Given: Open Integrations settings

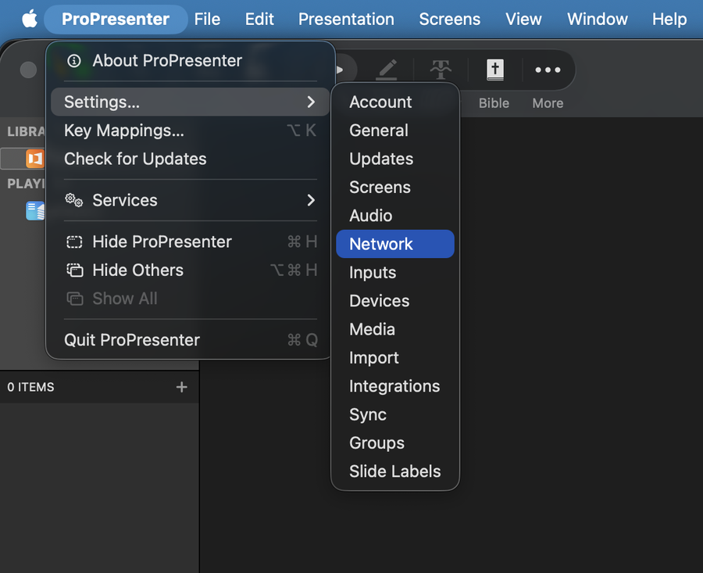Looking at the screenshot, I should pyautogui.click(x=395, y=386).
